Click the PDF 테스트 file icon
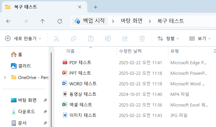 pyautogui.click(x=65, y=63)
